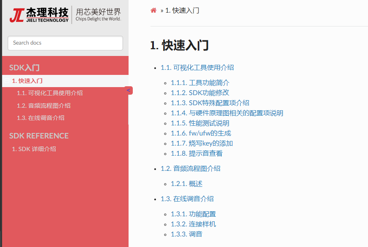The height and width of the screenshot is (247, 368).
Task: Open 1.1.8. 提示音查看
Action: (197, 154)
